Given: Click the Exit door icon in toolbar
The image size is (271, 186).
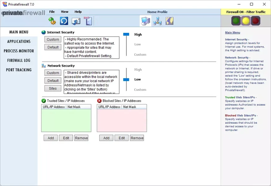Looking at the screenshot, I should point(88,21).
